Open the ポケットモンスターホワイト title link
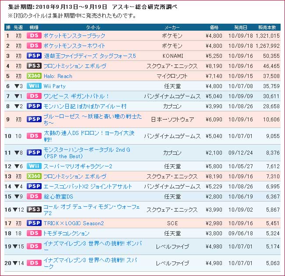Screen dimensions: 285x276 tap(75, 46)
